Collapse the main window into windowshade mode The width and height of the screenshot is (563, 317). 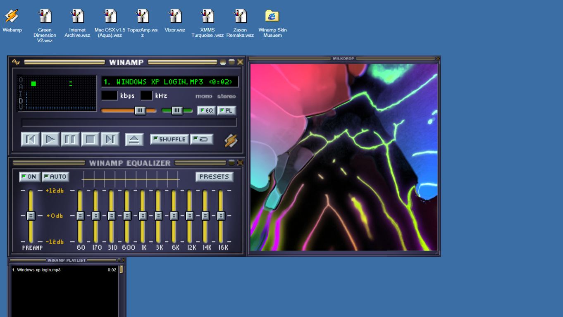click(231, 62)
